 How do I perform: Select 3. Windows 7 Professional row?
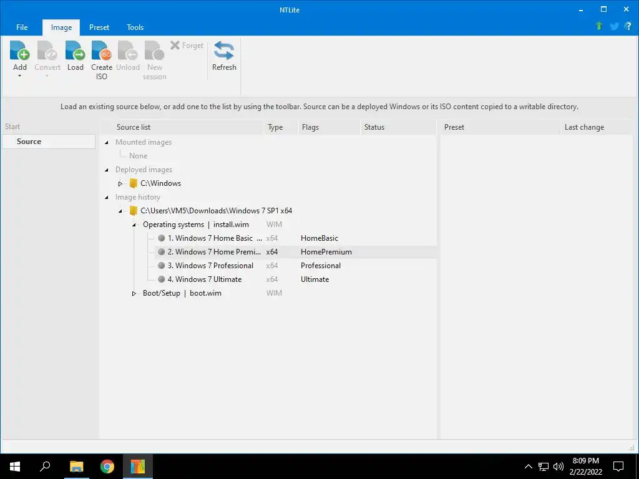point(295,266)
